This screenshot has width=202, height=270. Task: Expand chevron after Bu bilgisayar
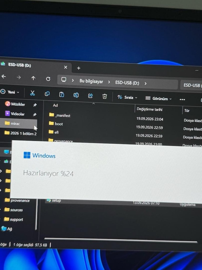(x=109, y=82)
